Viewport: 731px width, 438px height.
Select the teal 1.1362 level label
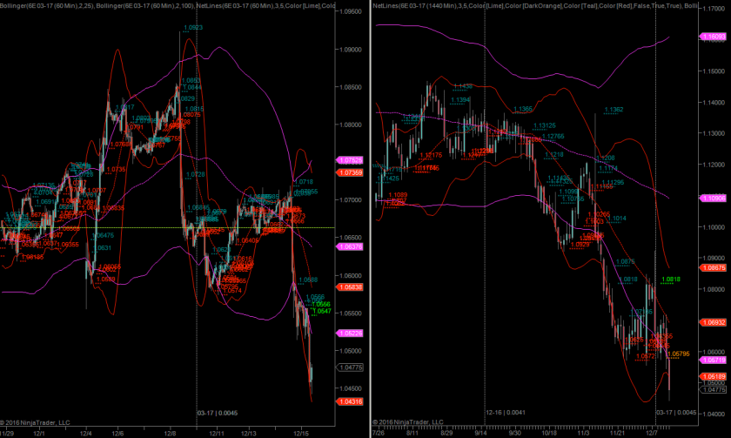tap(614, 110)
